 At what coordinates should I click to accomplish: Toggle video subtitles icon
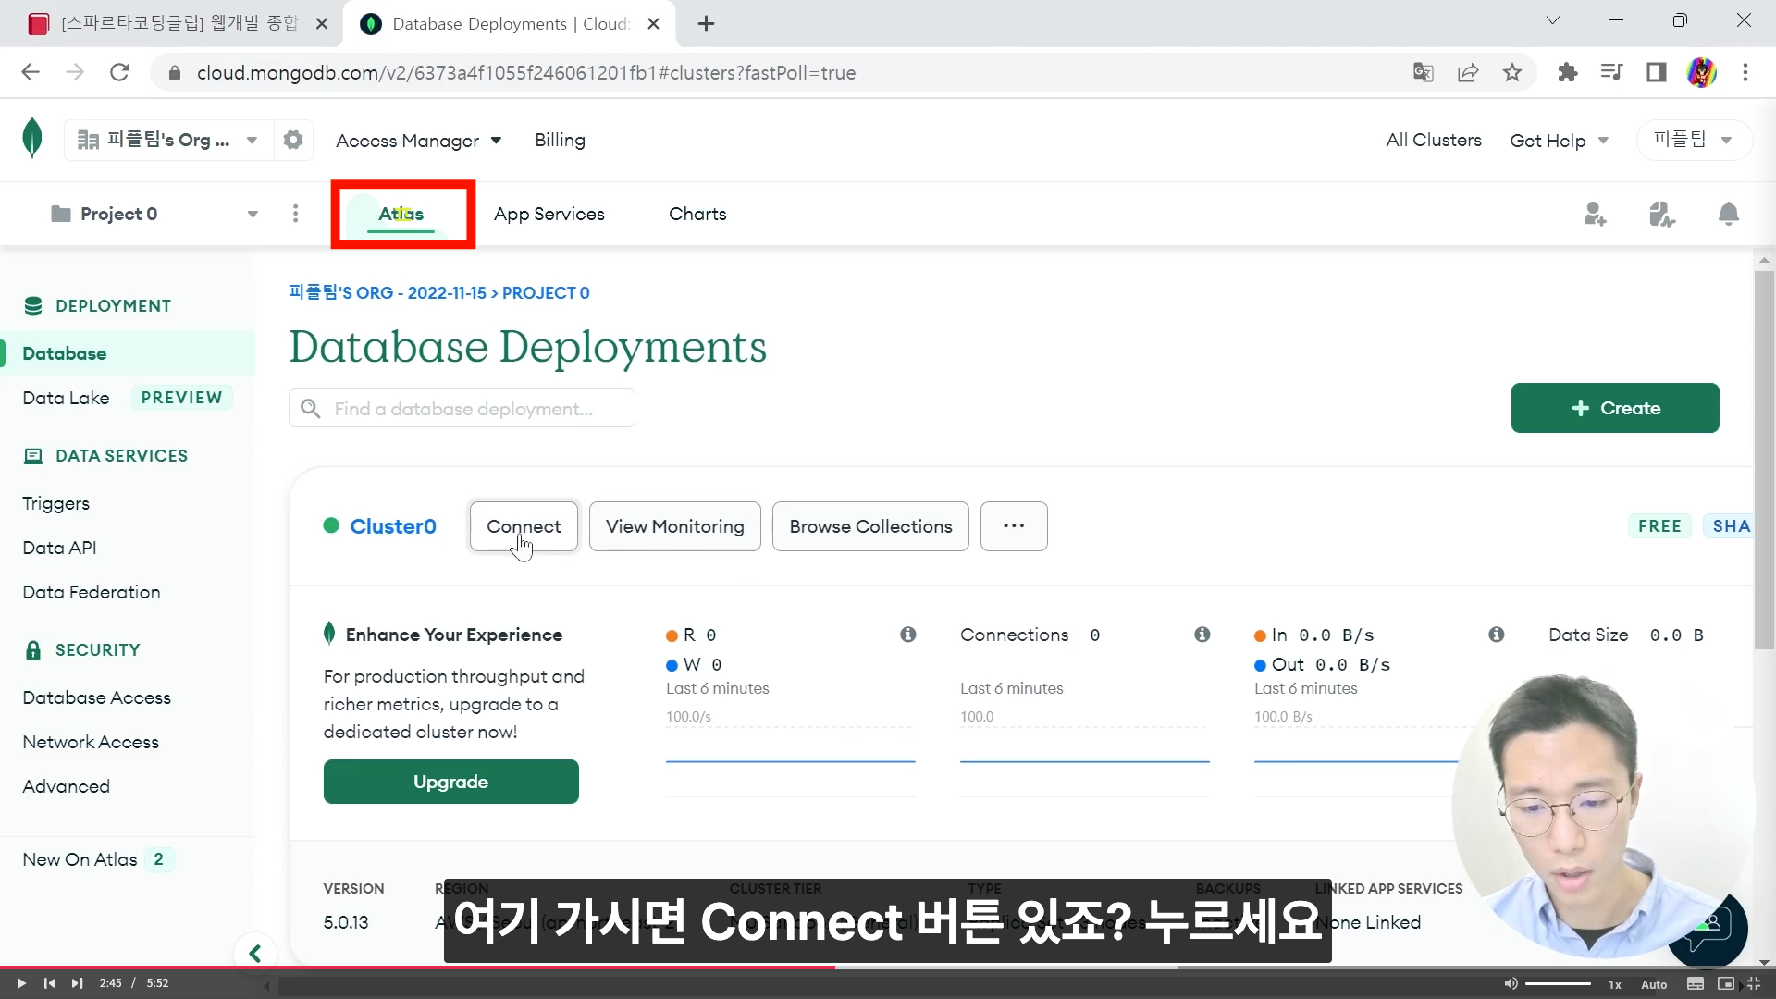click(x=1696, y=983)
